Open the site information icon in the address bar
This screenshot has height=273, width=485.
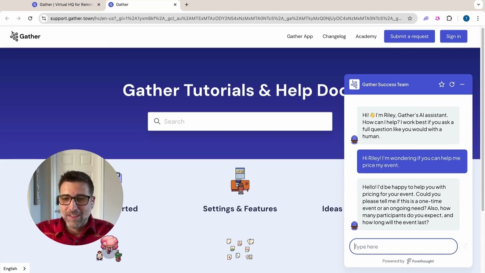pos(44,18)
